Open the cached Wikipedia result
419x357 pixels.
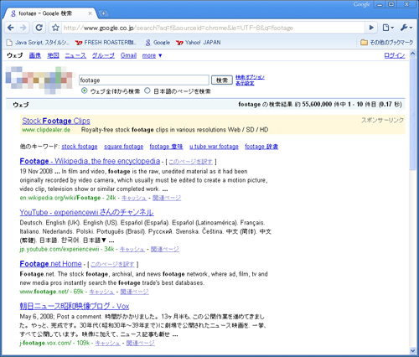(x=134, y=198)
